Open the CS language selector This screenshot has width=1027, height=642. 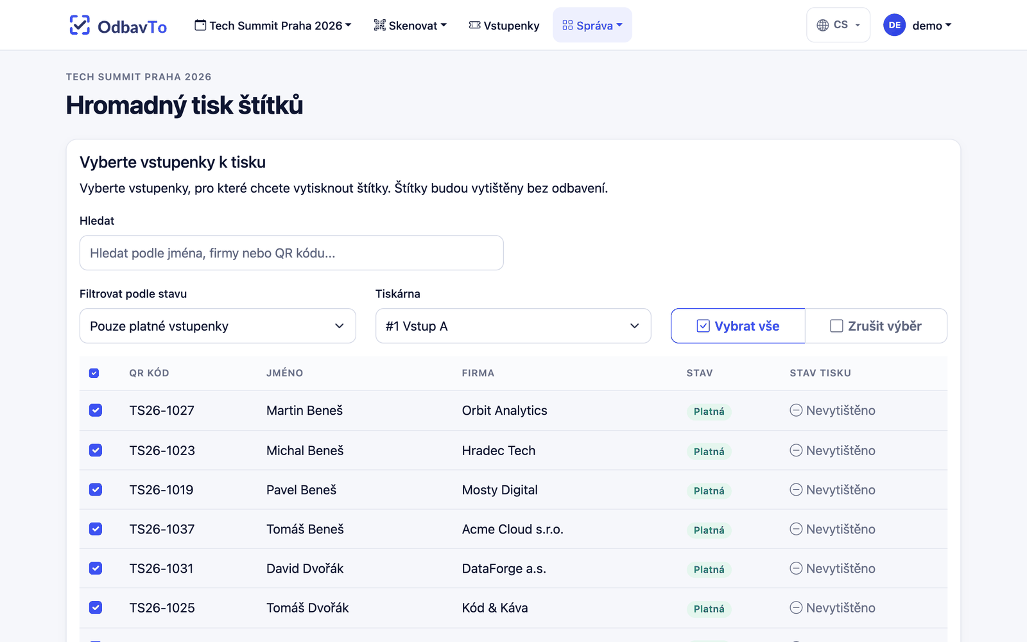838,25
